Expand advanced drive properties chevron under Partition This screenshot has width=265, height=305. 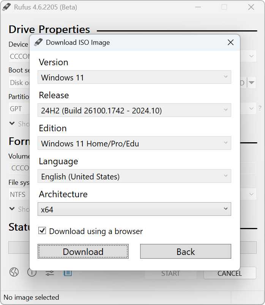point(12,124)
